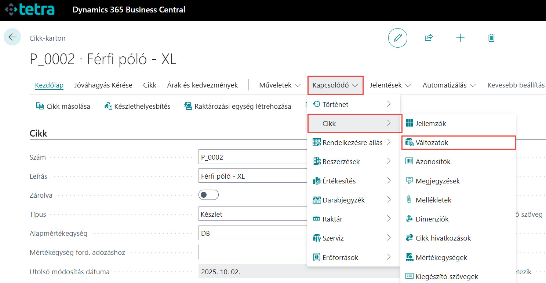Click the back arrow button
This screenshot has width=546, height=283.
pyautogui.click(x=12, y=37)
